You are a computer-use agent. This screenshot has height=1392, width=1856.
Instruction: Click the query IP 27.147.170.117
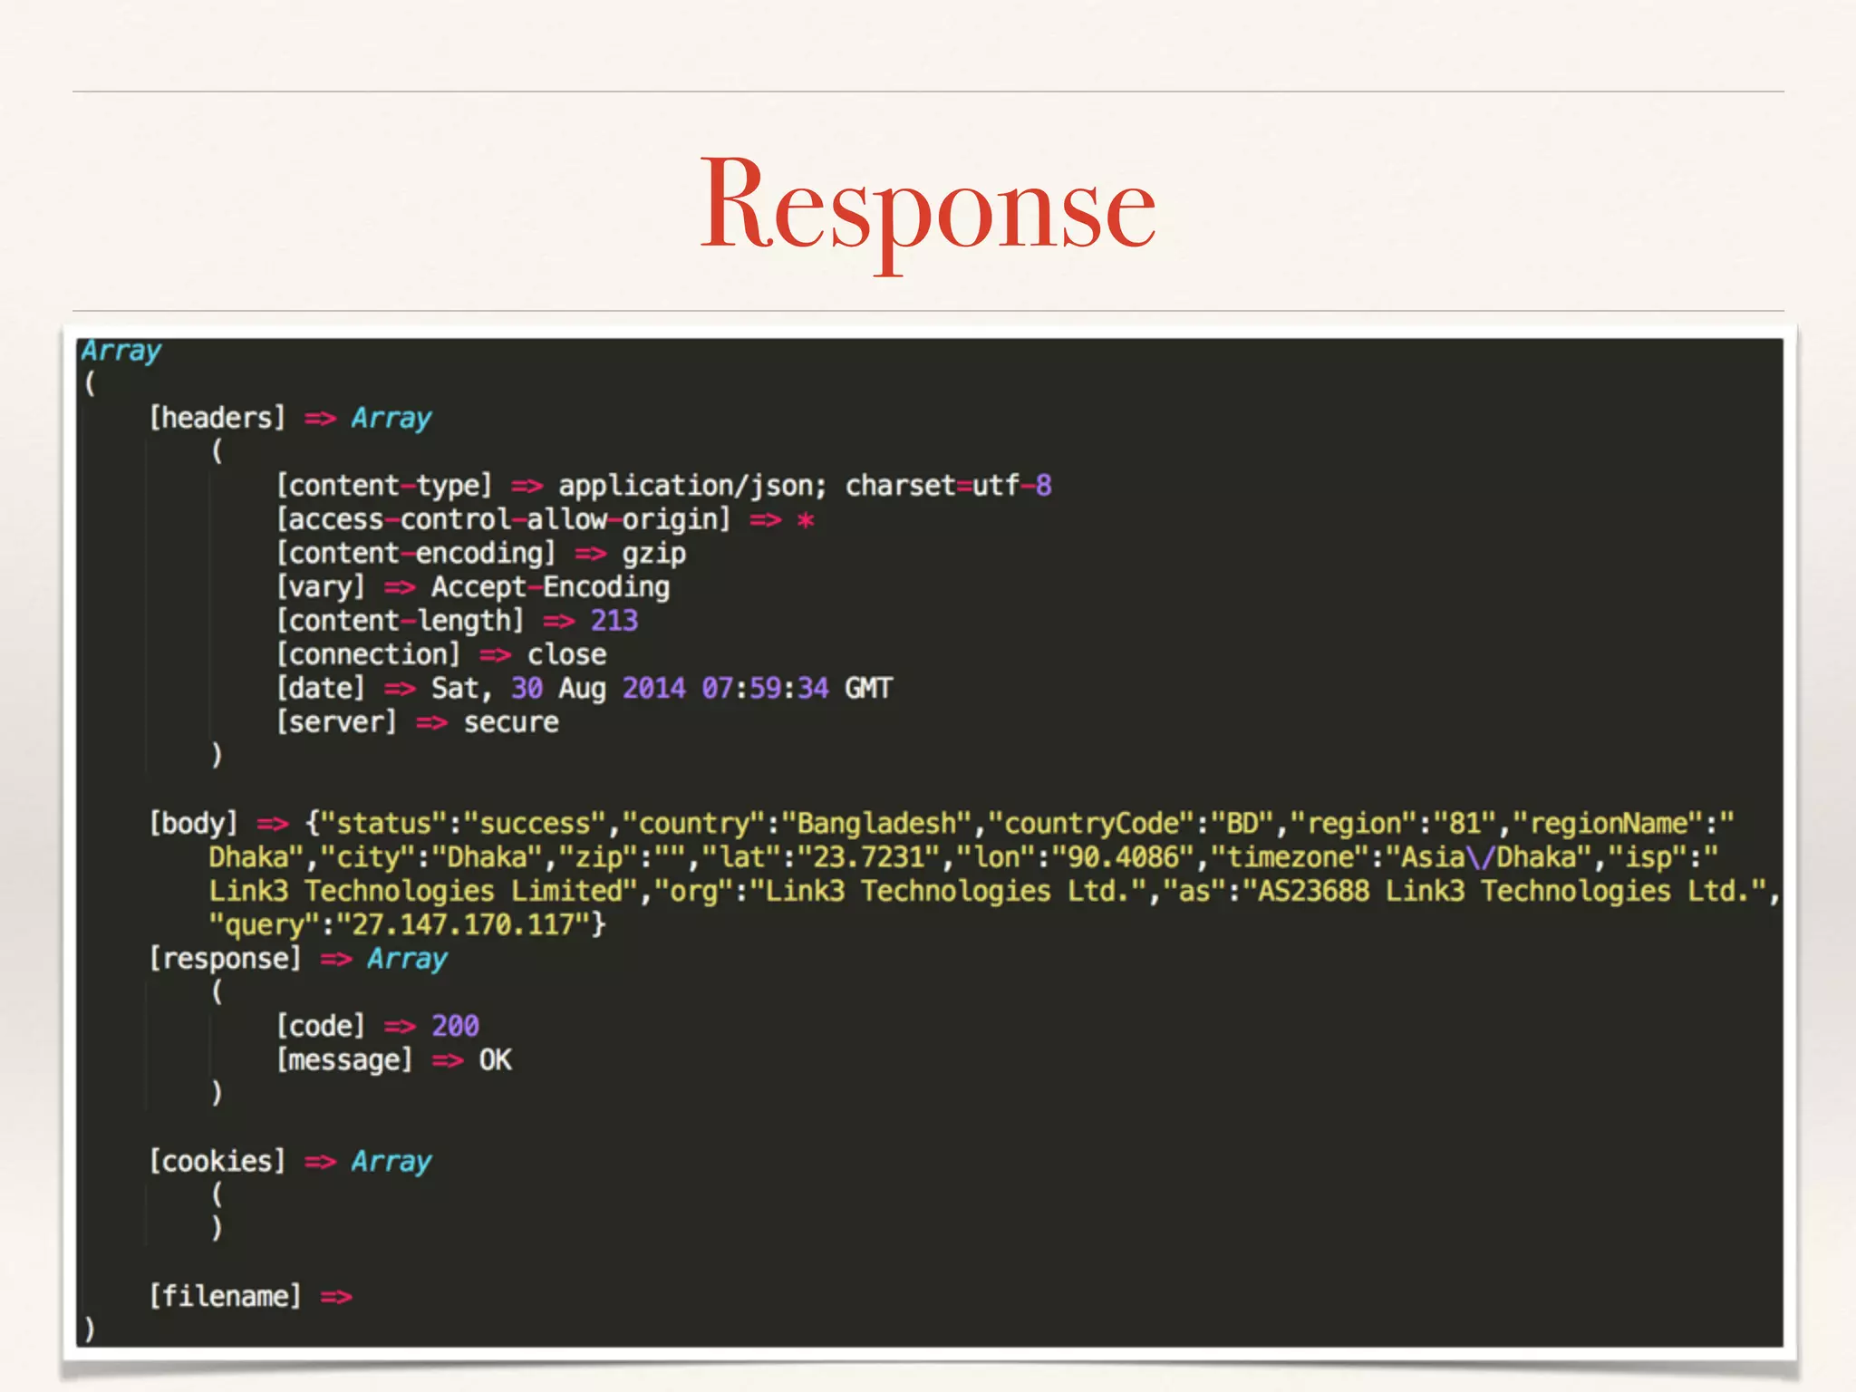pos(463,925)
